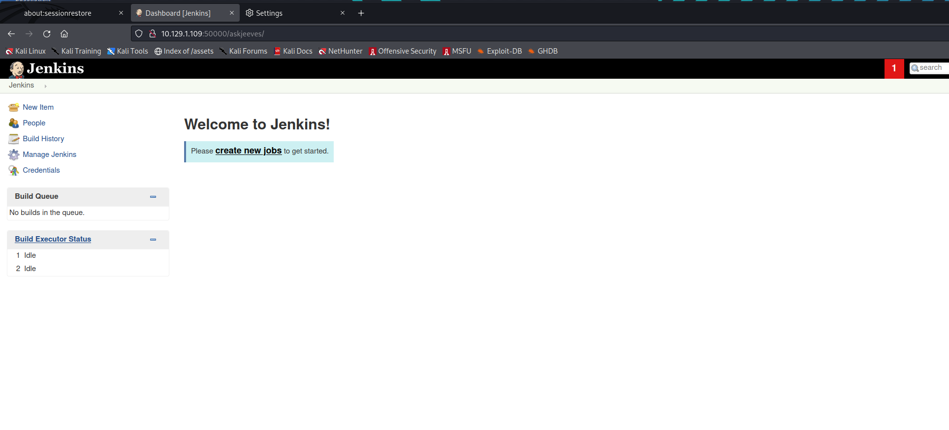Open the Build History link
Screen dimensions: 949x430
point(43,139)
